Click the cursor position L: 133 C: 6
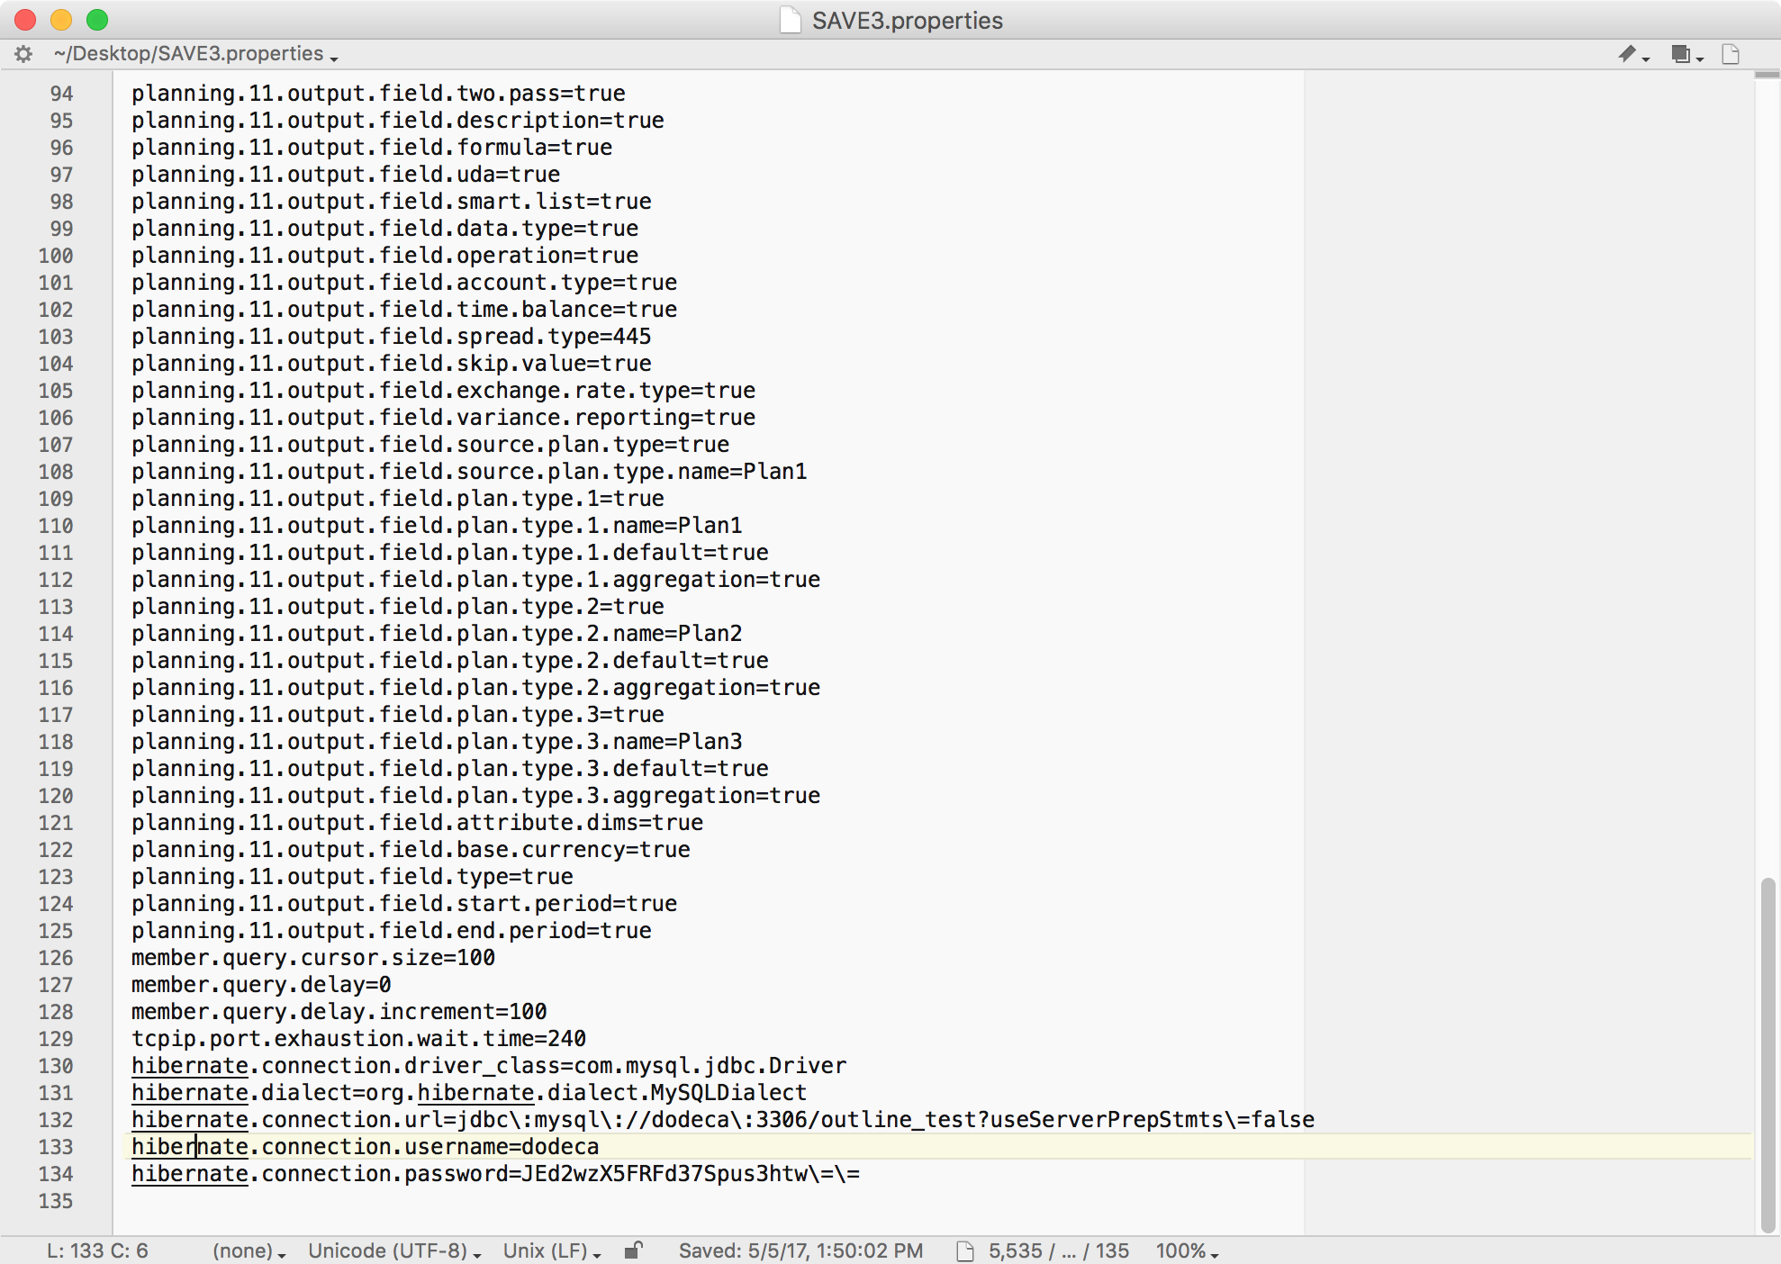Viewport: 1781px width, 1264px height. [97, 1250]
